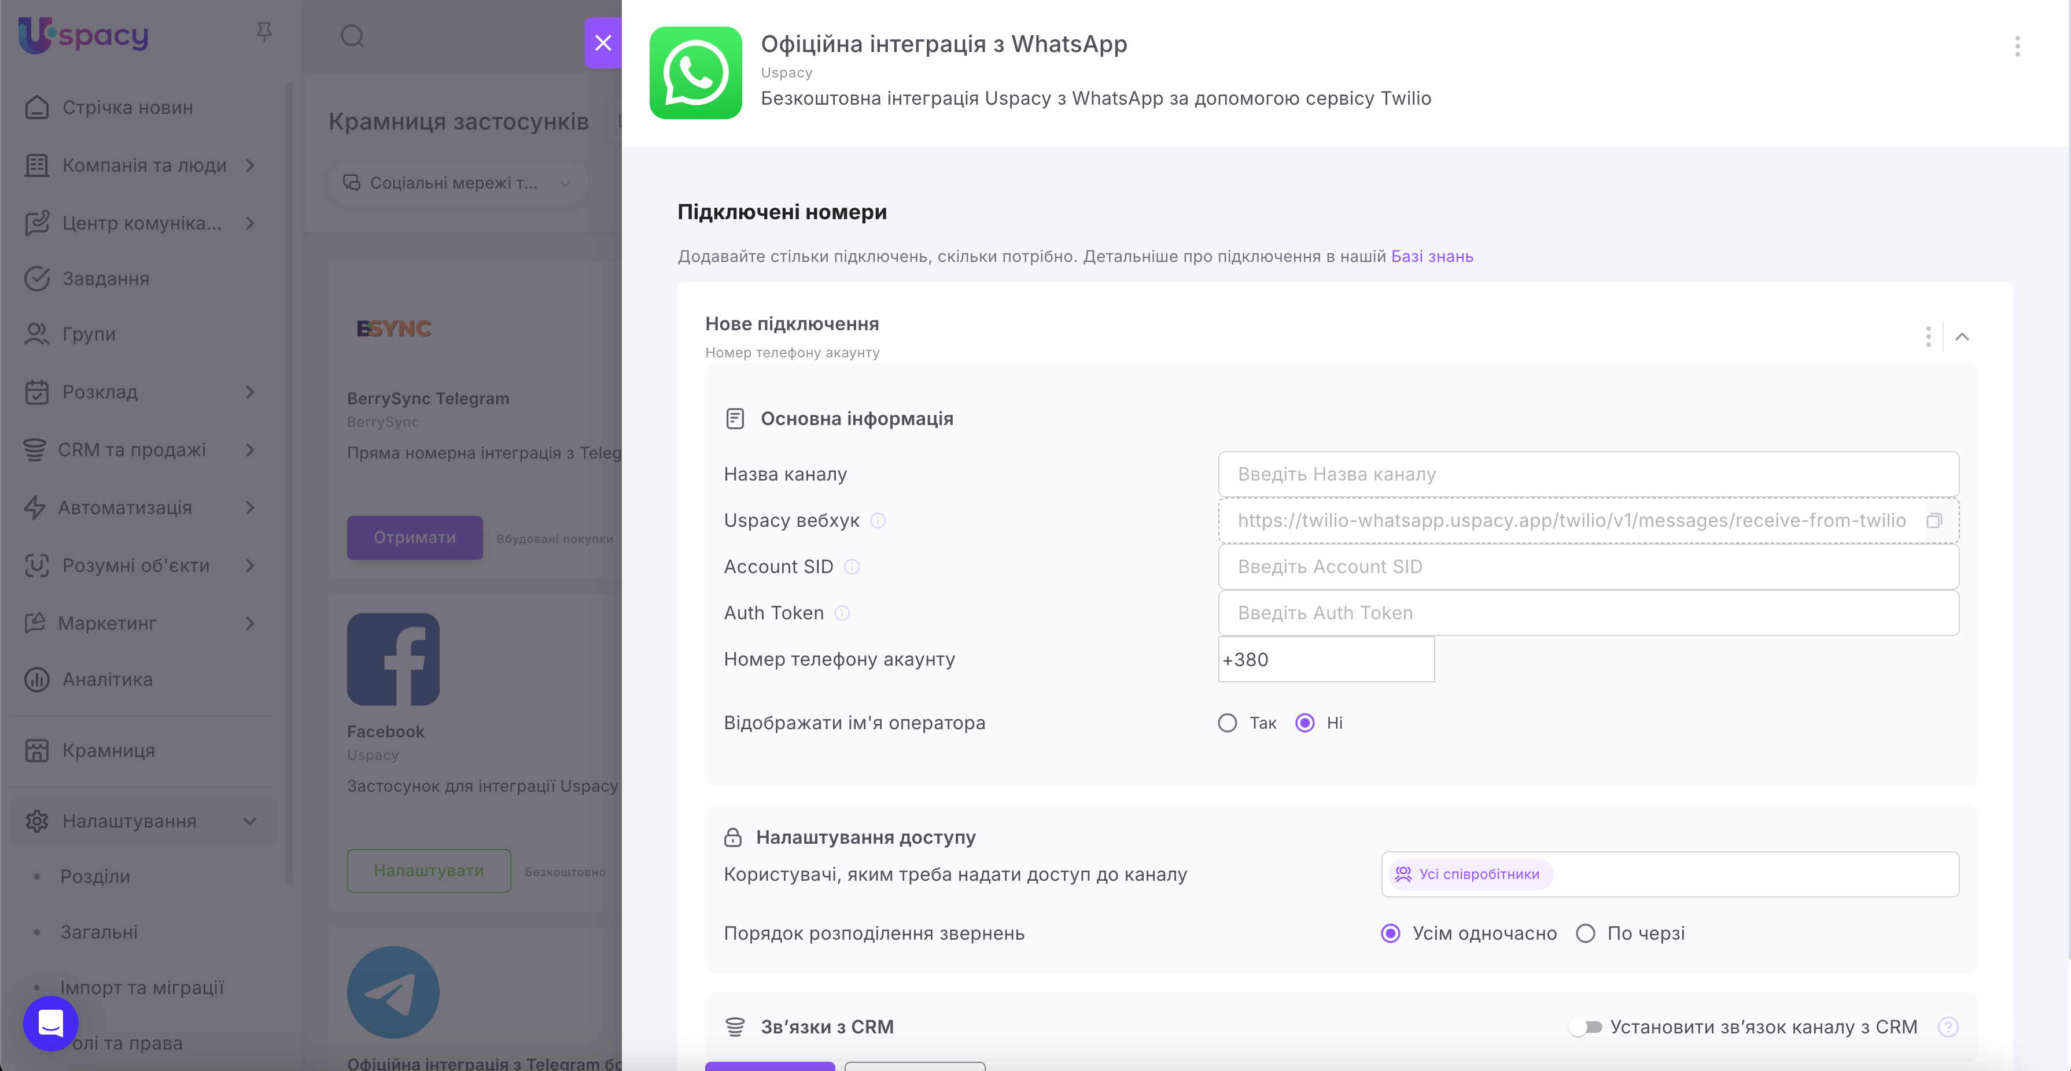Go to Крамниця in sidebar
This screenshot has width=2071, height=1071.
click(x=109, y=751)
